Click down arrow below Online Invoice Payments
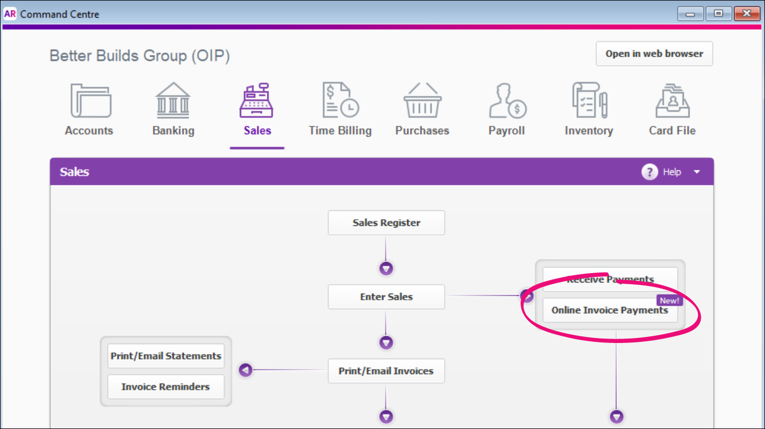The height and width of the screenshot is (429, 765). click(x=616, y=416)
